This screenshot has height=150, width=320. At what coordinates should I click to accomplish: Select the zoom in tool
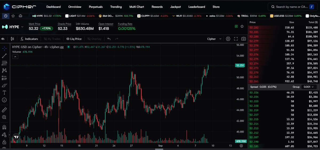4,117
